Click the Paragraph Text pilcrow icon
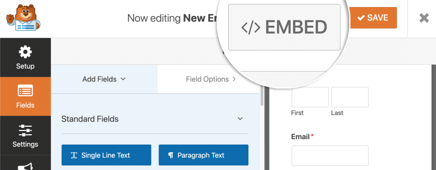This screenshot has width=436, height=170. [x=170, y=155]
